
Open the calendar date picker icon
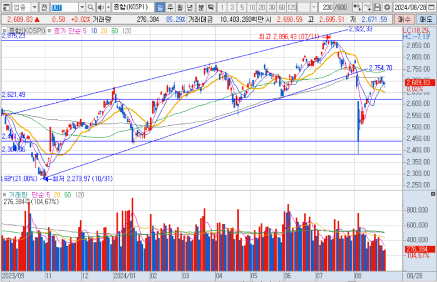[432, 7]
